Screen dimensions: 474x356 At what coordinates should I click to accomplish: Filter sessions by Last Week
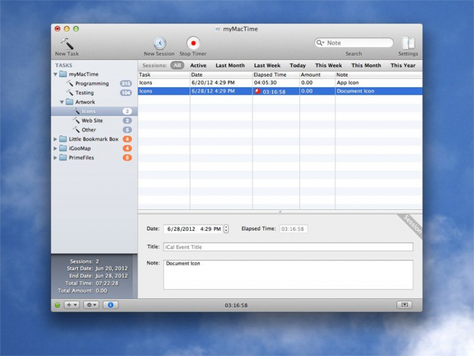click(267, 65)
